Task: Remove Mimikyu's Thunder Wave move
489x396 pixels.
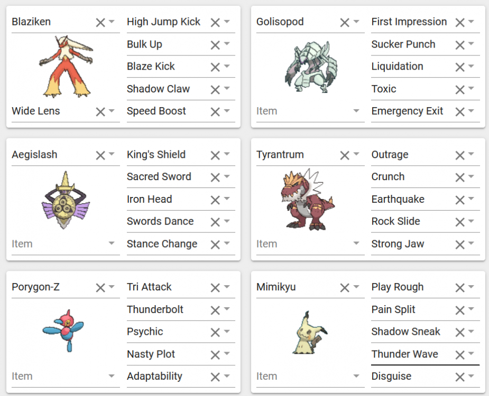Action: pyautogui.click(x=460, y=355)
